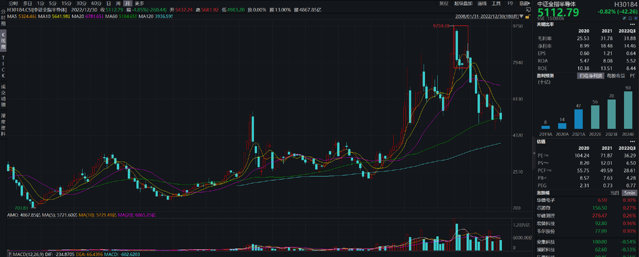The width and height of the screenshot is (639, 257).
Task: Click the orange lock icon beside the date range
Action: [x=528, y=17]
